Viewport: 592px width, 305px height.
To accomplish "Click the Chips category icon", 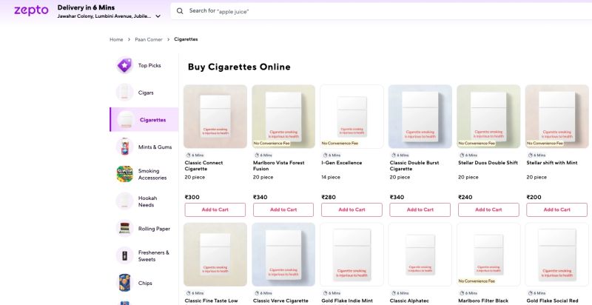I will click(x=124, y=283).
